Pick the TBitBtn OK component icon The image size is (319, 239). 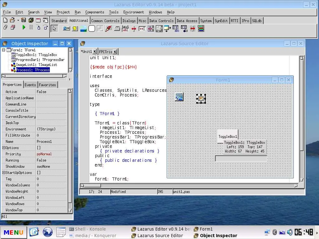tap(66, 28)
